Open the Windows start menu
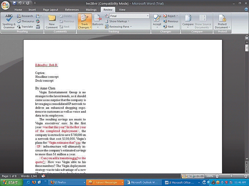Viewport: 249px width, 186px height. tap(11, 182)
